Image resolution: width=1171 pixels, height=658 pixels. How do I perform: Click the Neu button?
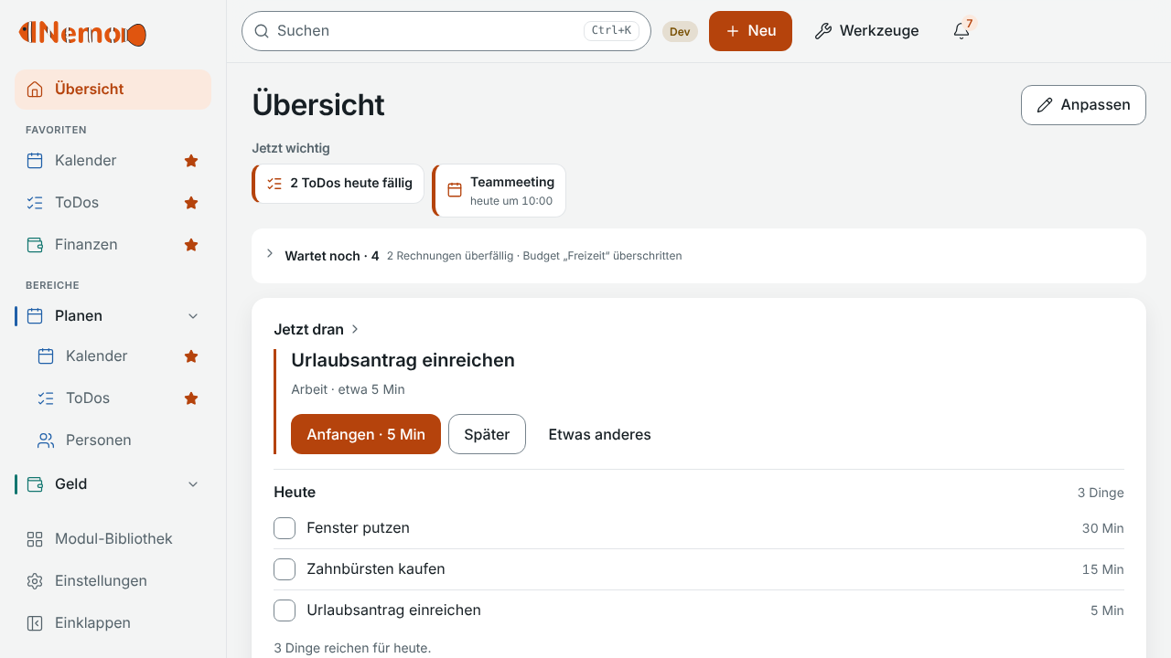750,31
